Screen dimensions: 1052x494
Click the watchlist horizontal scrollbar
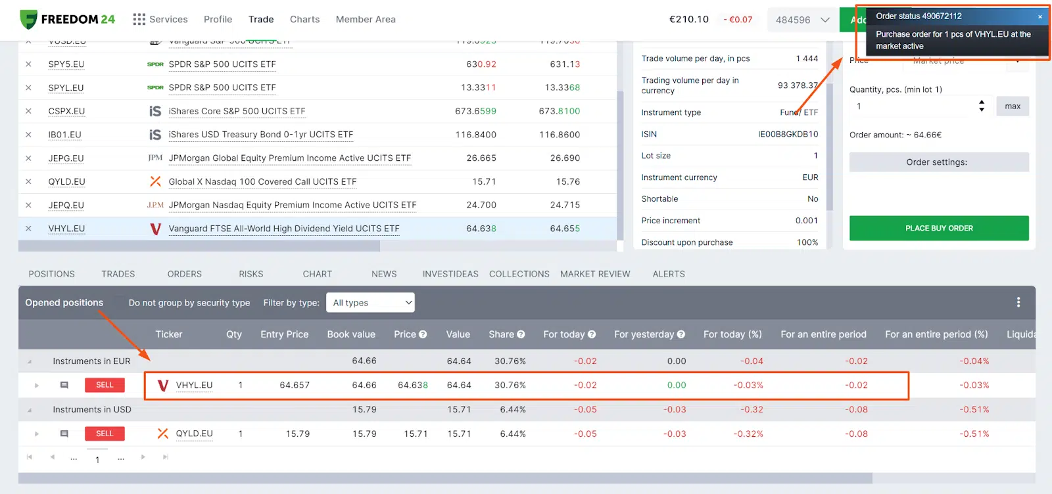(x=199, y=246)
